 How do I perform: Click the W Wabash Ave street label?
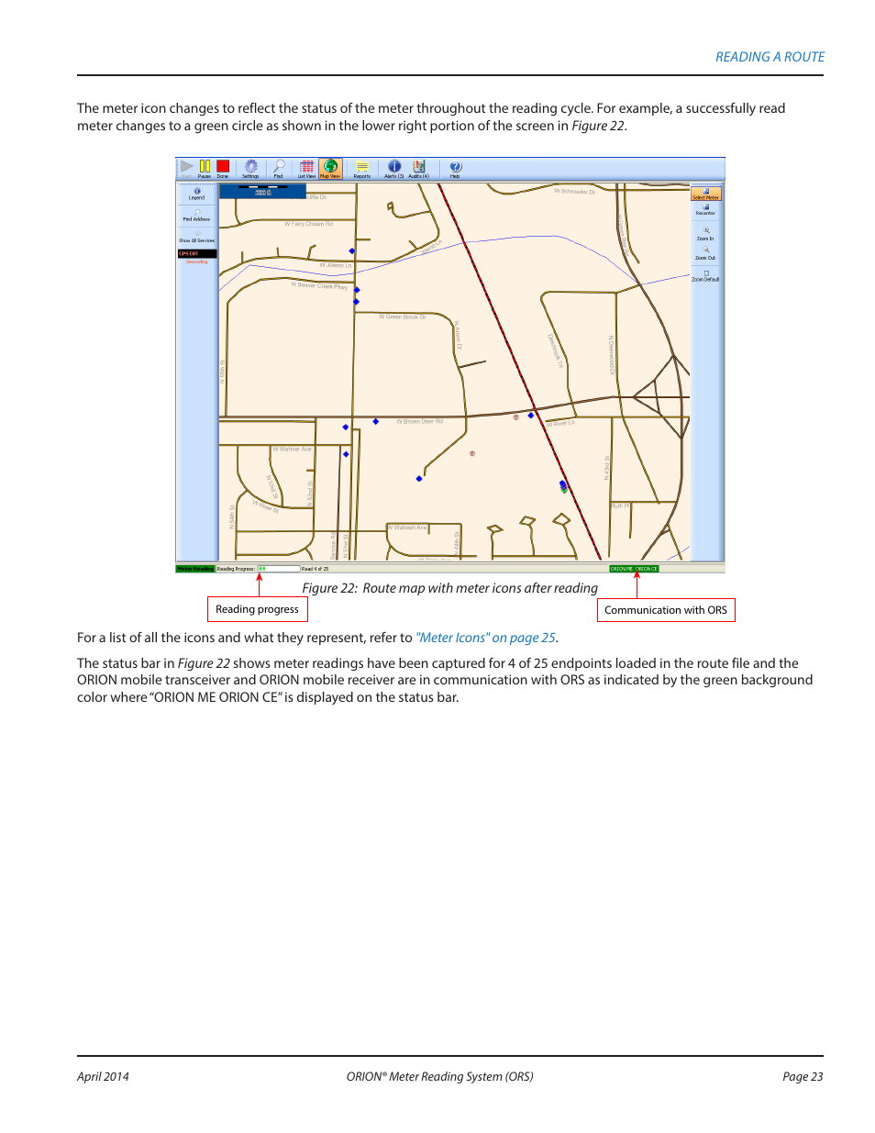click(407, 528)
